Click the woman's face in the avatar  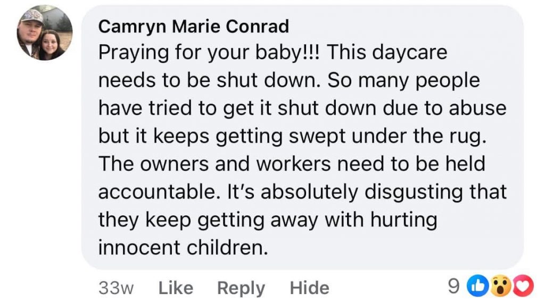[53, 43]
